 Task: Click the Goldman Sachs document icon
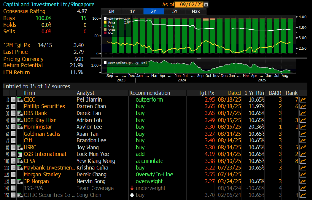(13, 134)
